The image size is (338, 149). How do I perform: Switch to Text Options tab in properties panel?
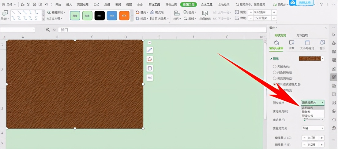pos(302,35)
